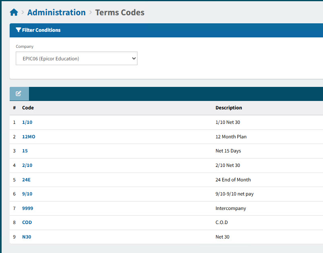Open the 24E terms code
Viewport: 323px width, 253px height.
point(26,180)
